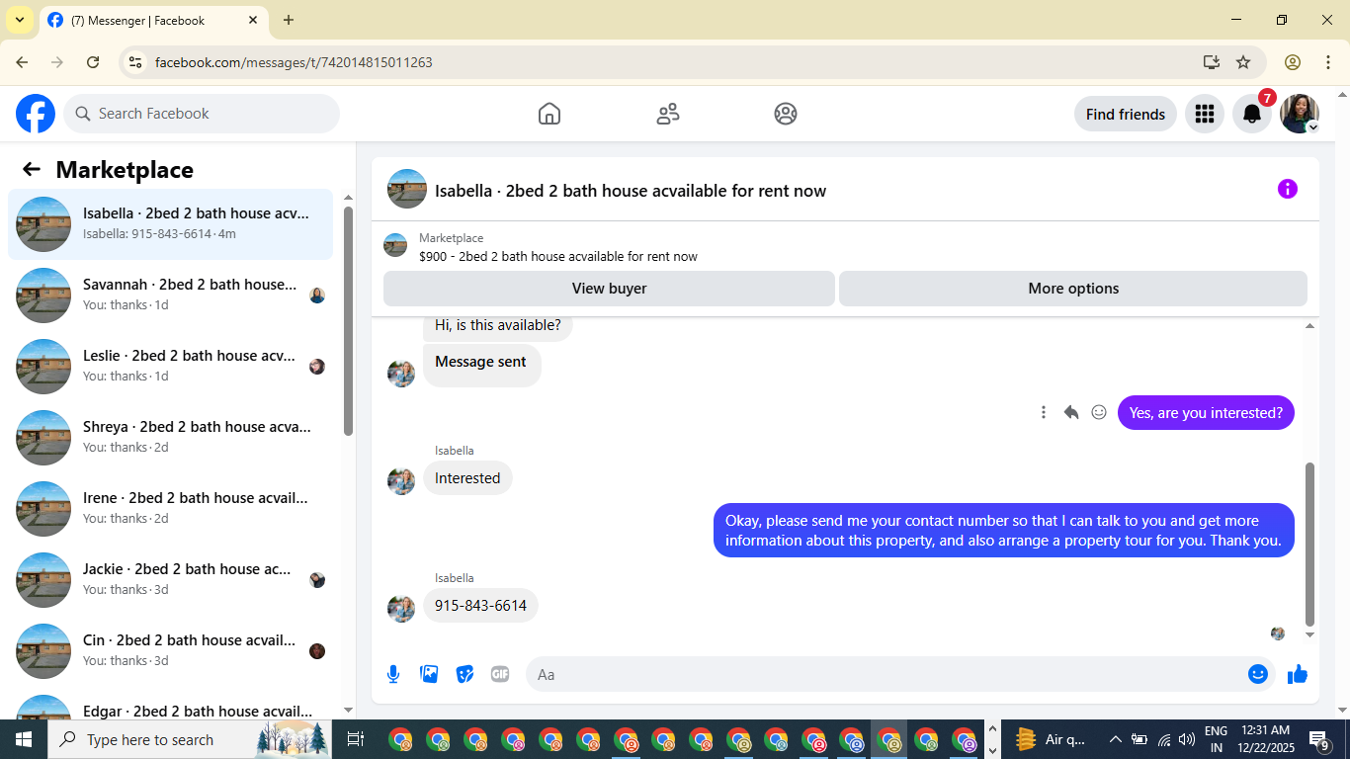
Task: Click Isabella's avatar in the chat header
Action: coord(407,189)
